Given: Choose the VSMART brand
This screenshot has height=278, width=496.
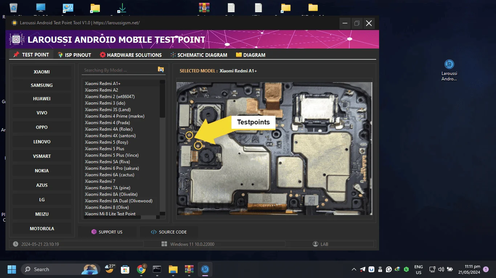Looking at the screenshot, I should click(x=42, y=156).
